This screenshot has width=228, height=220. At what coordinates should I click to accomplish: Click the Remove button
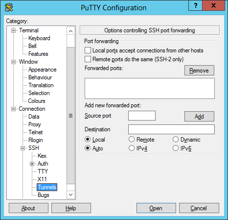tap(199, 71)
